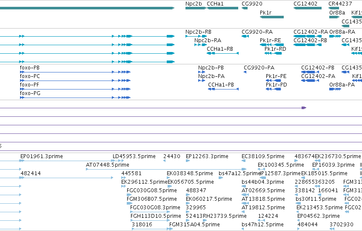Click the feature labeled 488347
Screen dimensions: 362x231
[196, 191]
